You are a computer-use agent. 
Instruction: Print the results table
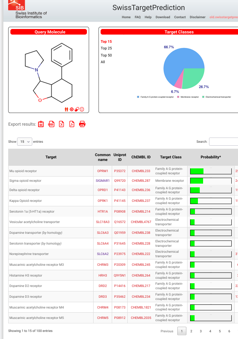[82, 124]
